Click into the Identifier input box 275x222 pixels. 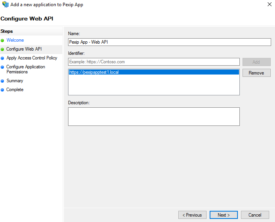coord(154,62)
